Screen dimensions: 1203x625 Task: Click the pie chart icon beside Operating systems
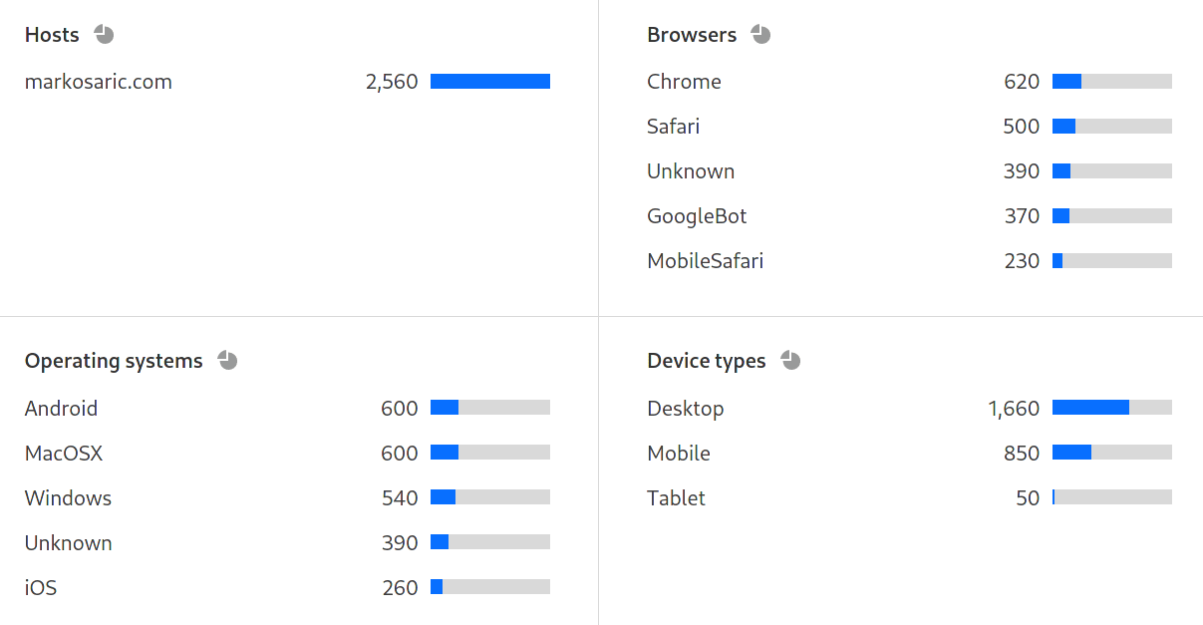point(227,361)
